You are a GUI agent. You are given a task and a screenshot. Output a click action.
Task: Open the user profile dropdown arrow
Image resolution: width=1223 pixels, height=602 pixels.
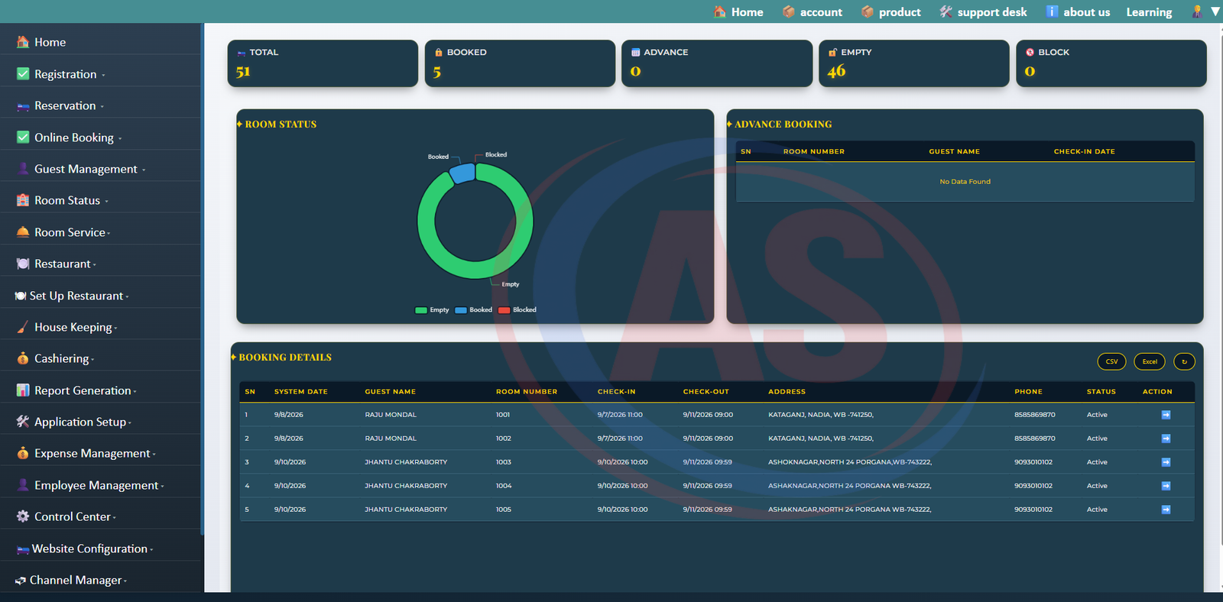[x=1215, y=11]
